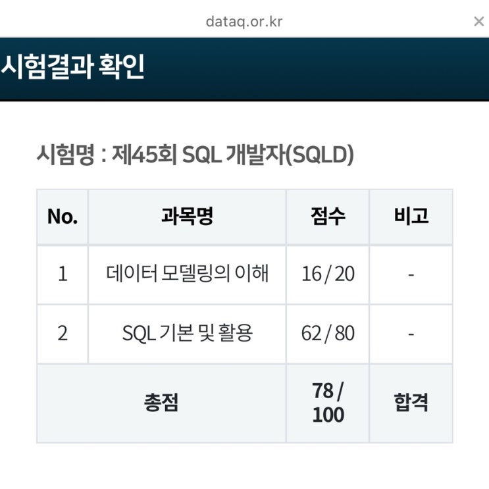This screenshot has height=489, width=489.
Task: Click the 시험결과 확인 header title
Action: click(72, 66)
